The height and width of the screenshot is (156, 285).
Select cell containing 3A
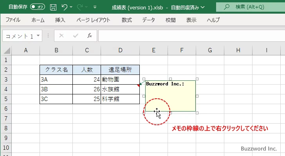click(x=56, y=80)
